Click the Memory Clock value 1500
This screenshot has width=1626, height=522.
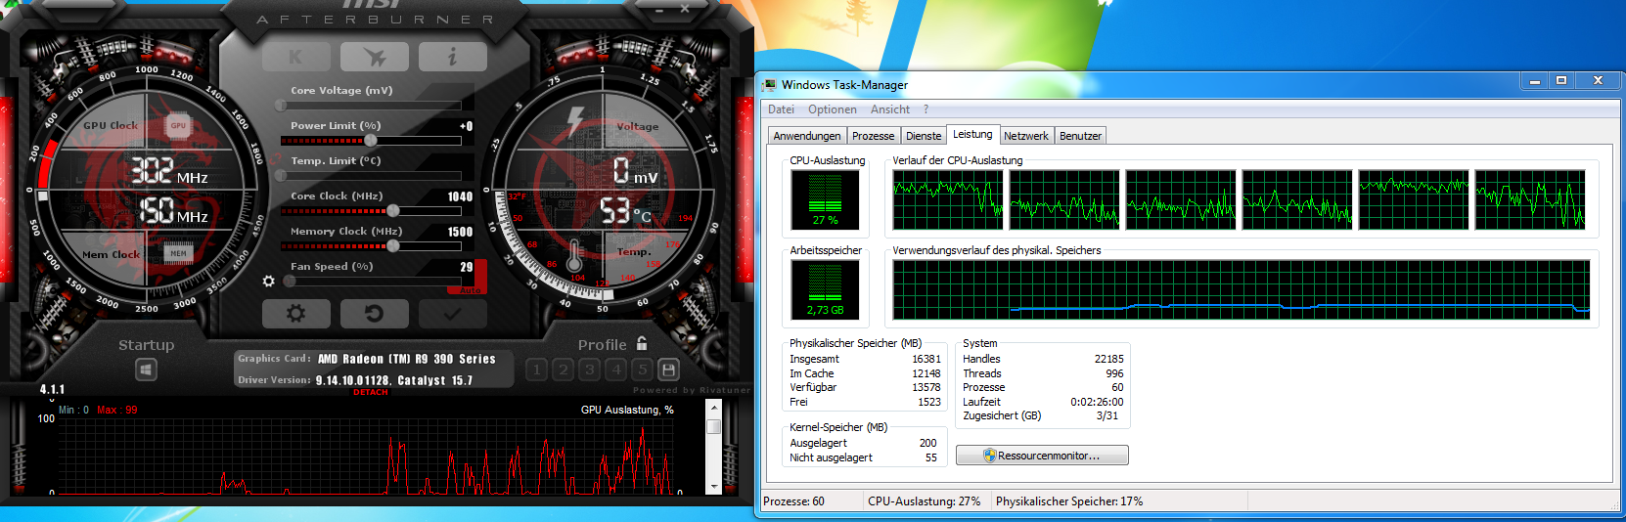460,232
